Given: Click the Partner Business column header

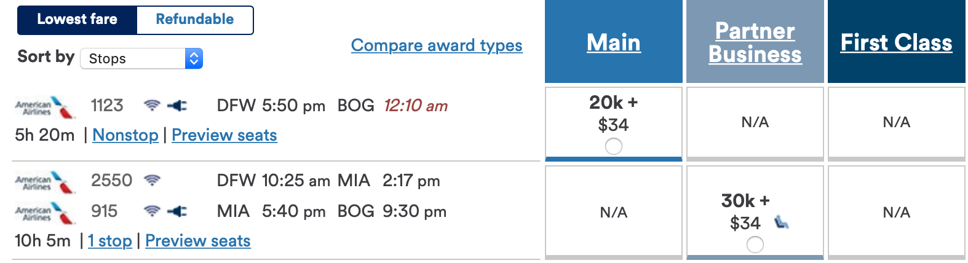Looking at the screenshot, I should click(x=755, y=42).
